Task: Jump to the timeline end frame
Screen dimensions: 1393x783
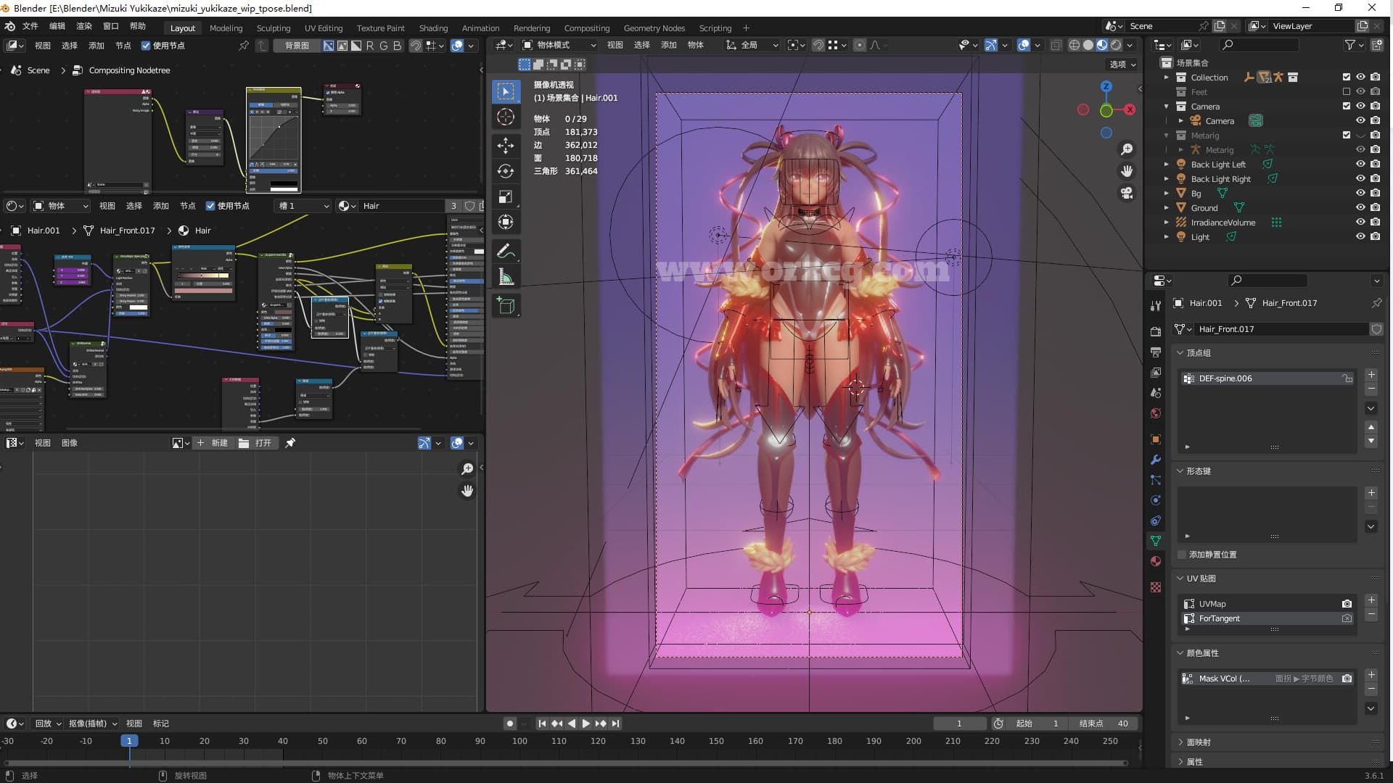Action: (x=616, y=724)
